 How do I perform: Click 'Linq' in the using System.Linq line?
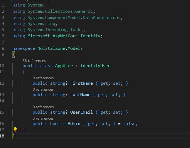pos(50,24)
